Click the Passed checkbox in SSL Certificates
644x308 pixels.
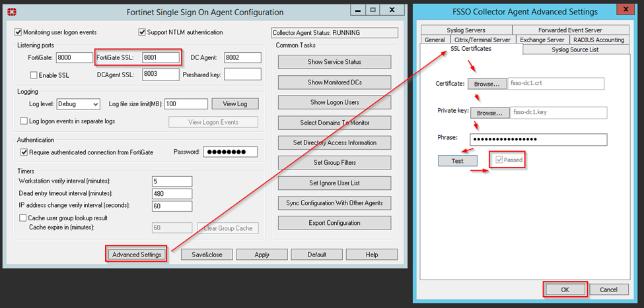tap(499, 160)
